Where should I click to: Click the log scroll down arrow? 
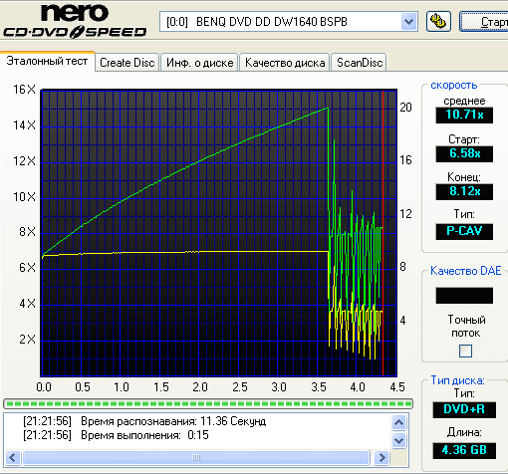[x=398, y=441]
